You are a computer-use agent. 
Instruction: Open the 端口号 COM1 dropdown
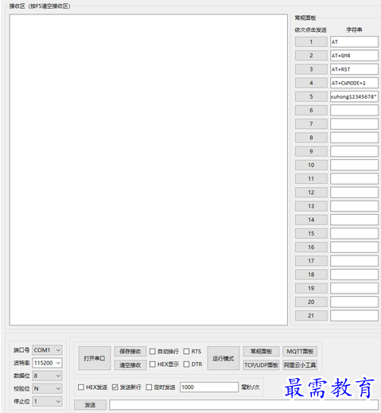pos(47,350)
